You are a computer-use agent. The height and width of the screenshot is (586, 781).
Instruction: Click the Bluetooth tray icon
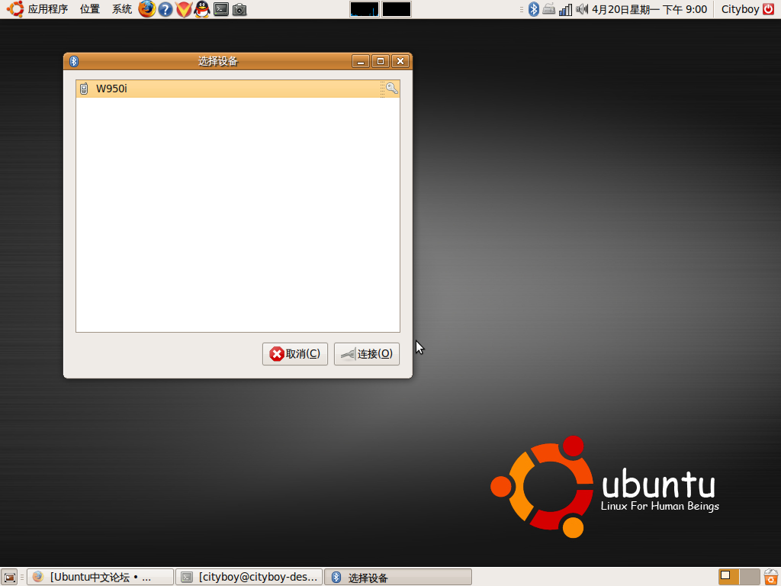click(x=533, y=9)
